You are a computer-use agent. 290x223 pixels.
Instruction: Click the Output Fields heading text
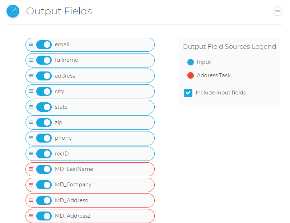[59, 11]
